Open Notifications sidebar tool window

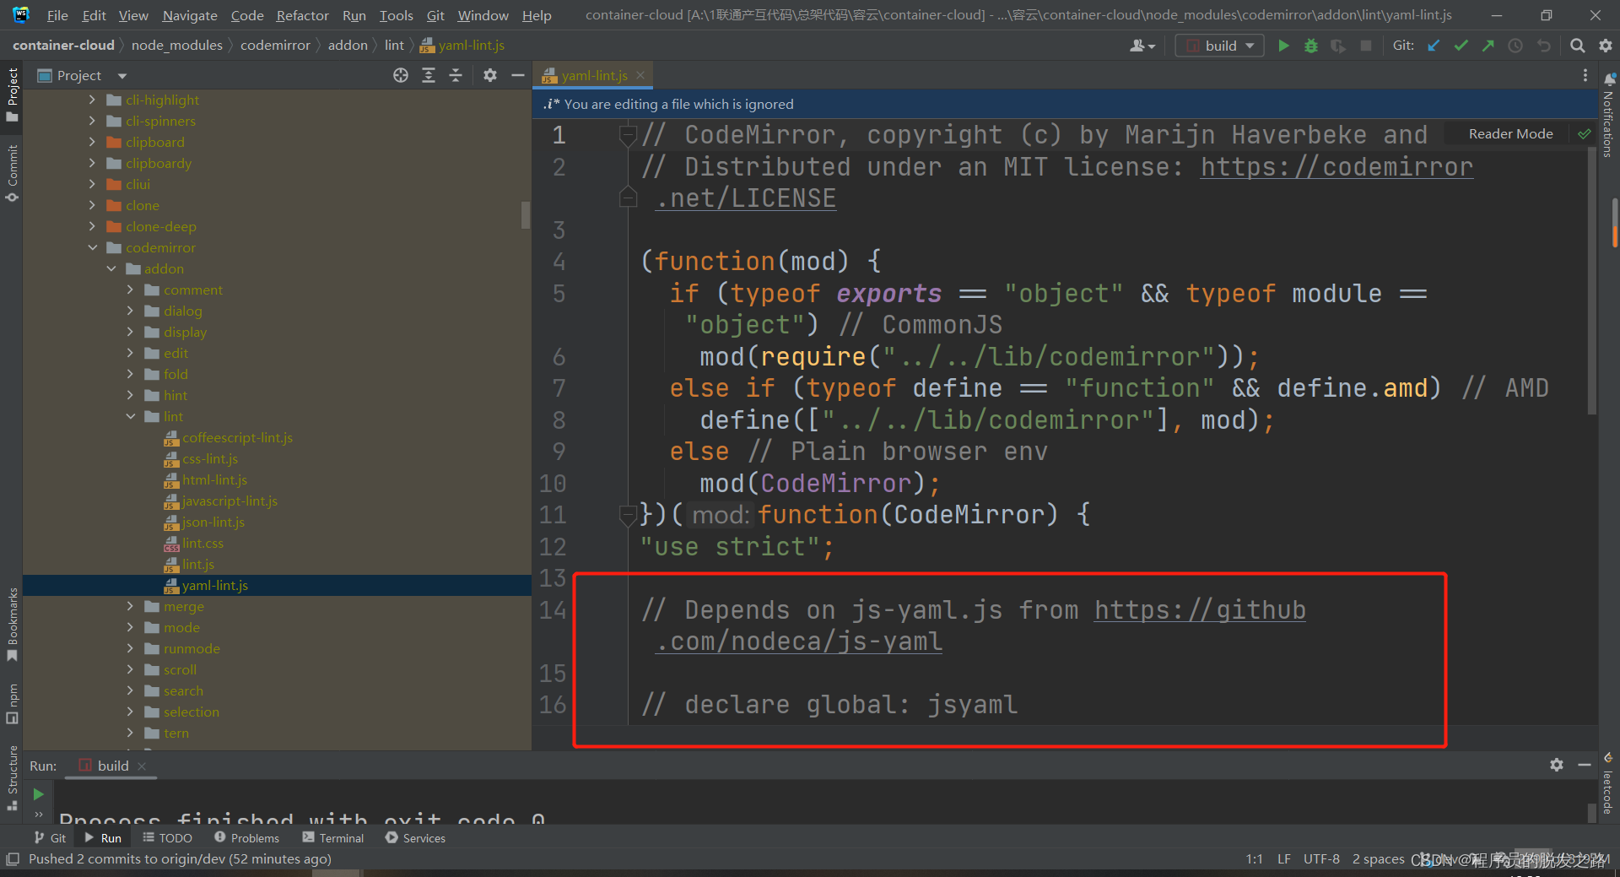point(1608,116)
